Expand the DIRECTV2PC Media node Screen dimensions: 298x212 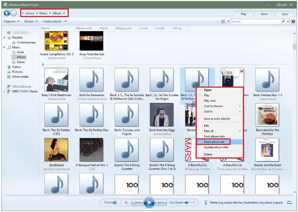[4, 91]
